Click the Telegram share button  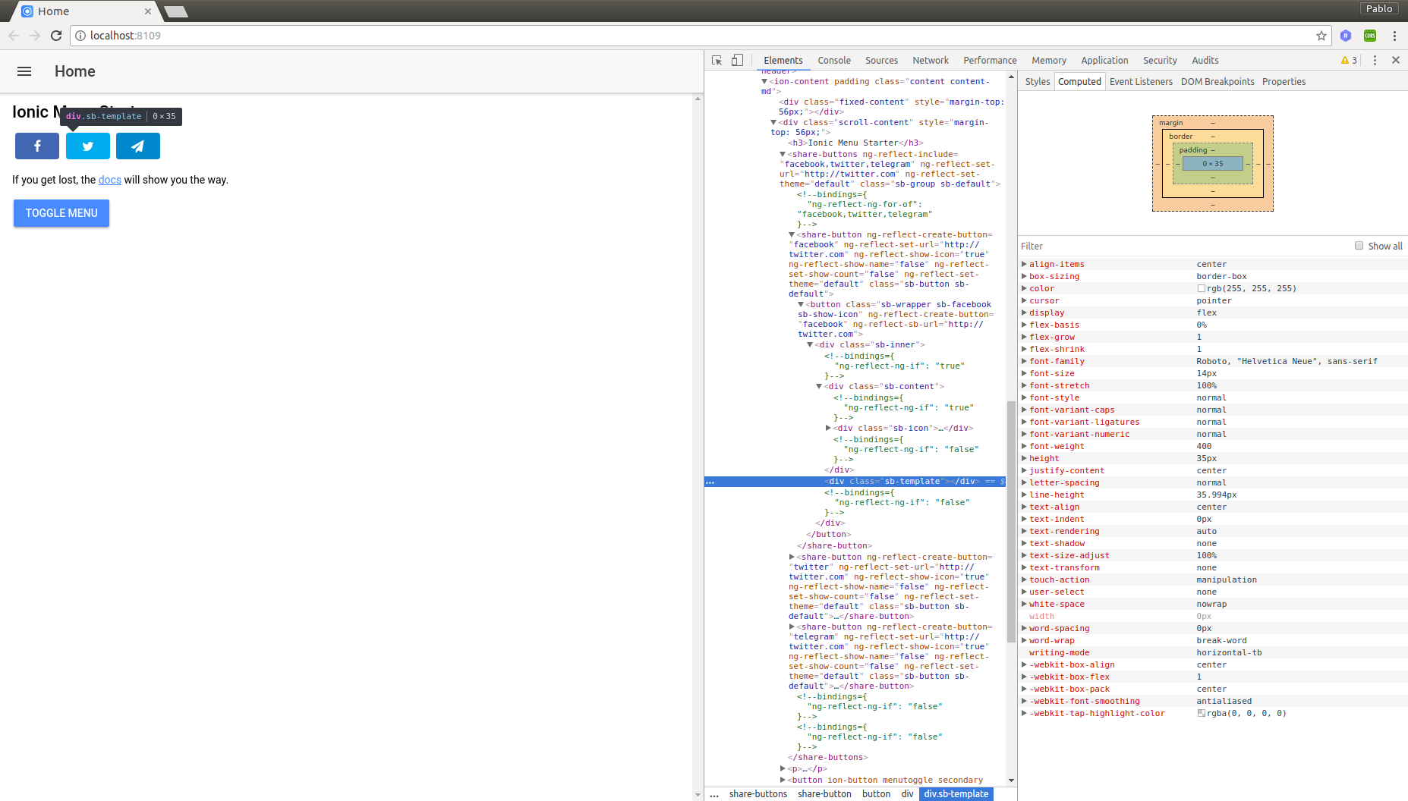[138, 146]
